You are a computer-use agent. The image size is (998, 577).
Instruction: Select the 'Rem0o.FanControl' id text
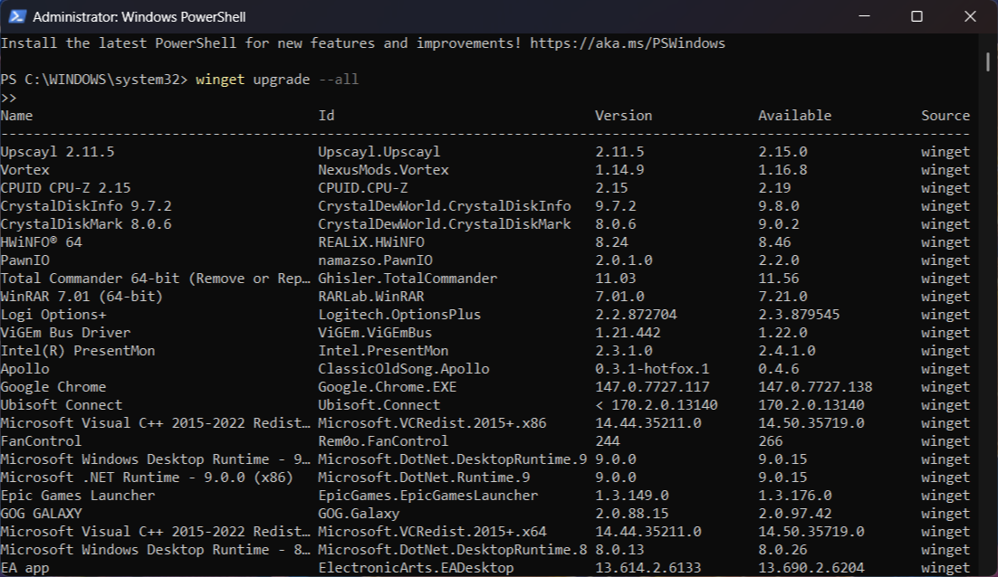[383, 441]
